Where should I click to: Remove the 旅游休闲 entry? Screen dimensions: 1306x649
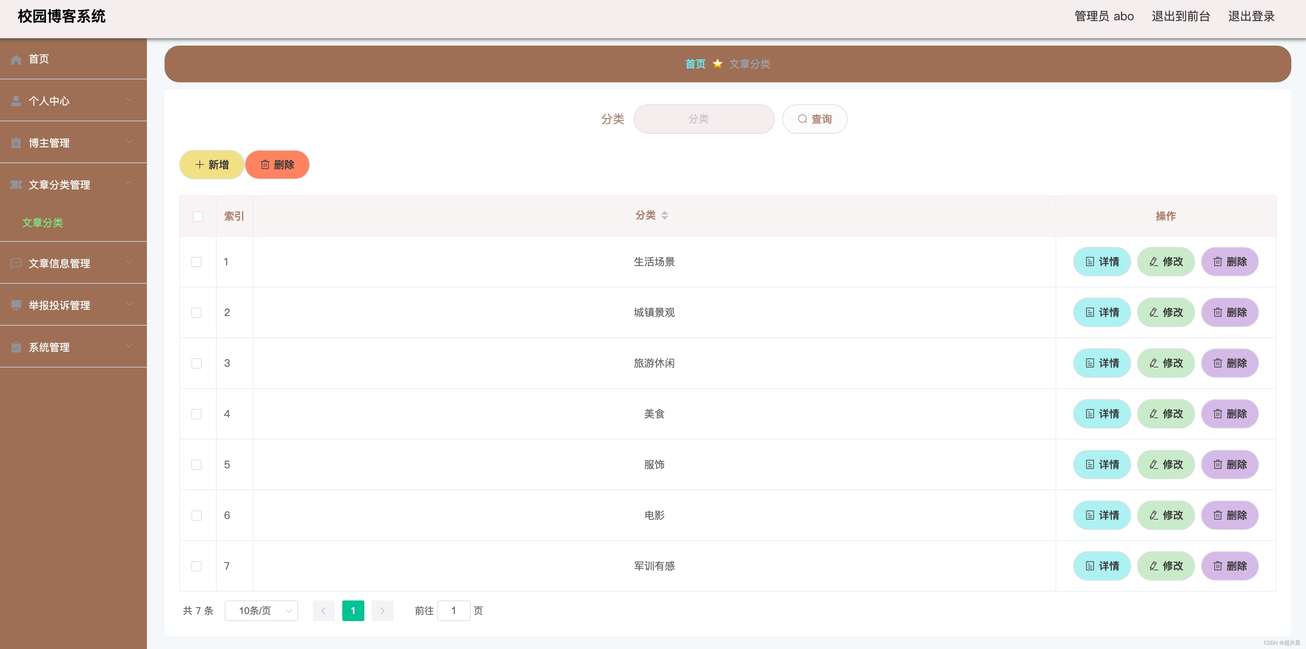pos(1230,363)
